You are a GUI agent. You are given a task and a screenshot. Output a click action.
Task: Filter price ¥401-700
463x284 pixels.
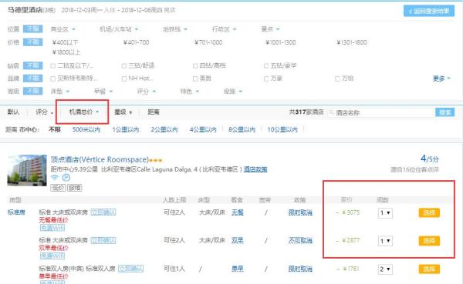click(x=136, y=42)
